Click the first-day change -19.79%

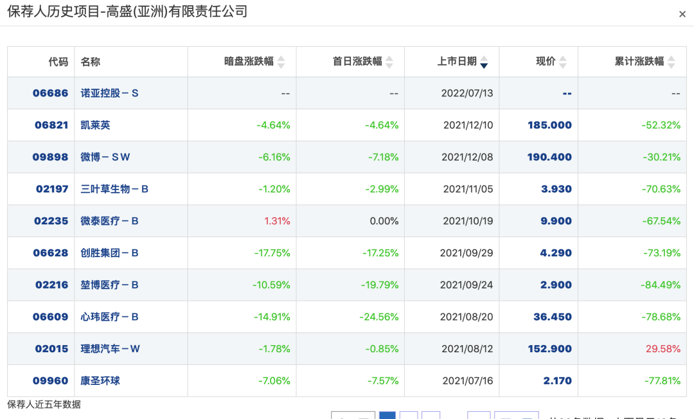tap(380, 285)
